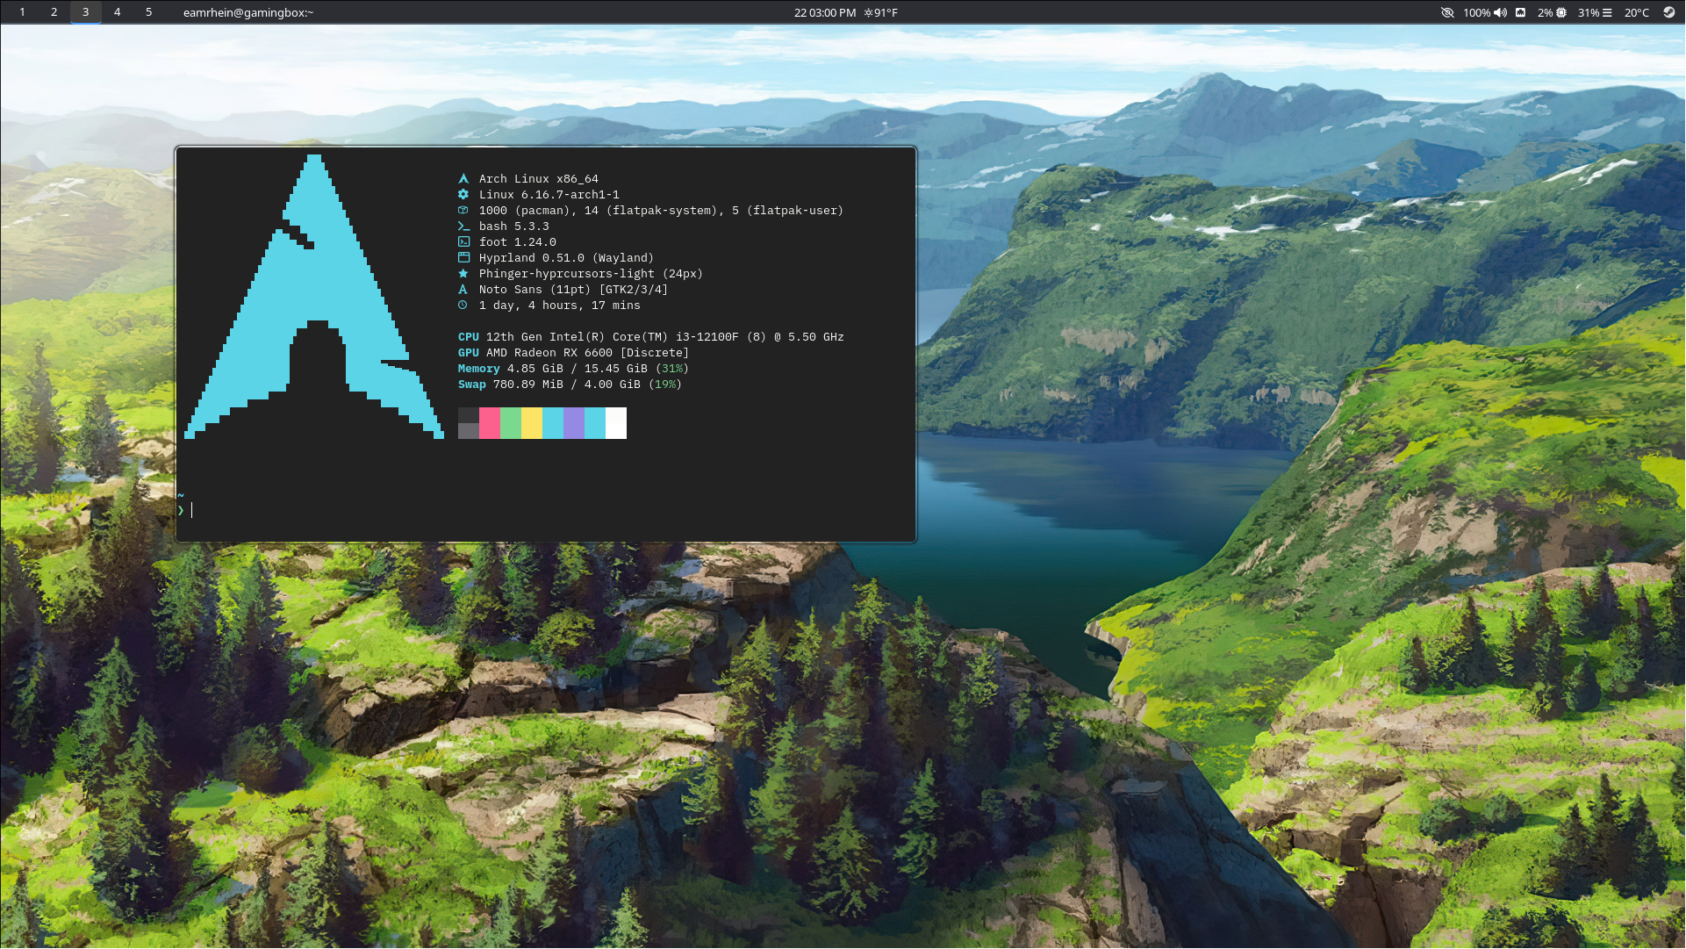Image resolution: width=1686 pixels, height=949 pixels.
Task: Click the window icon beside Hyprland
Action: pyautogui.click(x=463, y=258)
